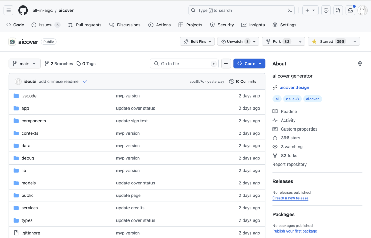
Task: Switch to the Insights tab
Action: pos(253,25)
